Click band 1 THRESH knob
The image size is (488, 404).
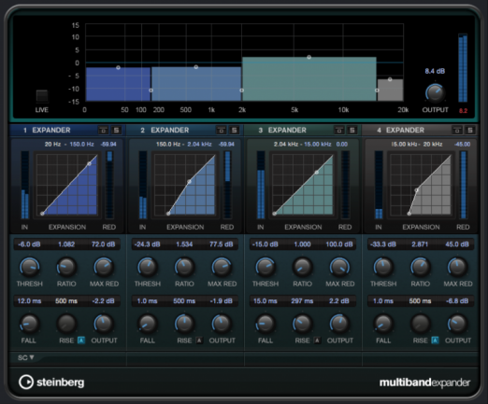[29, 267]
